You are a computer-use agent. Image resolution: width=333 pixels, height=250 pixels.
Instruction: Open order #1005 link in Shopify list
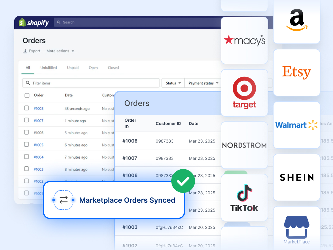click(38, 145)
